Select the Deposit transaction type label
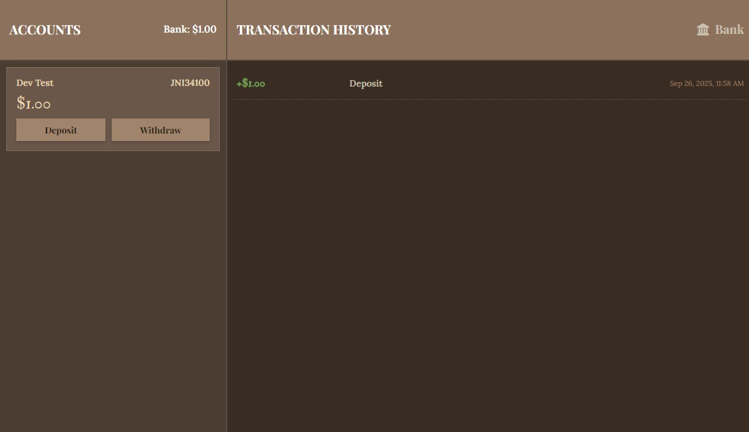Viewport: 749px width, 432px height. 365,83
